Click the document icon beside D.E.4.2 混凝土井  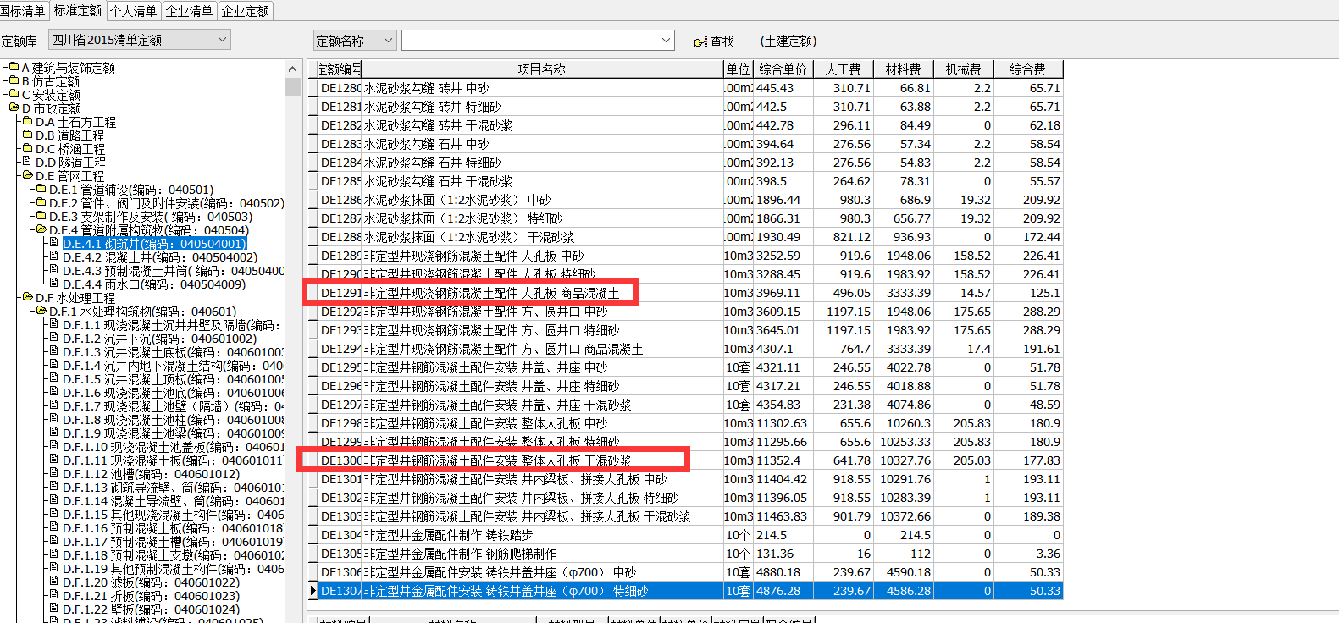coord(54,256)
